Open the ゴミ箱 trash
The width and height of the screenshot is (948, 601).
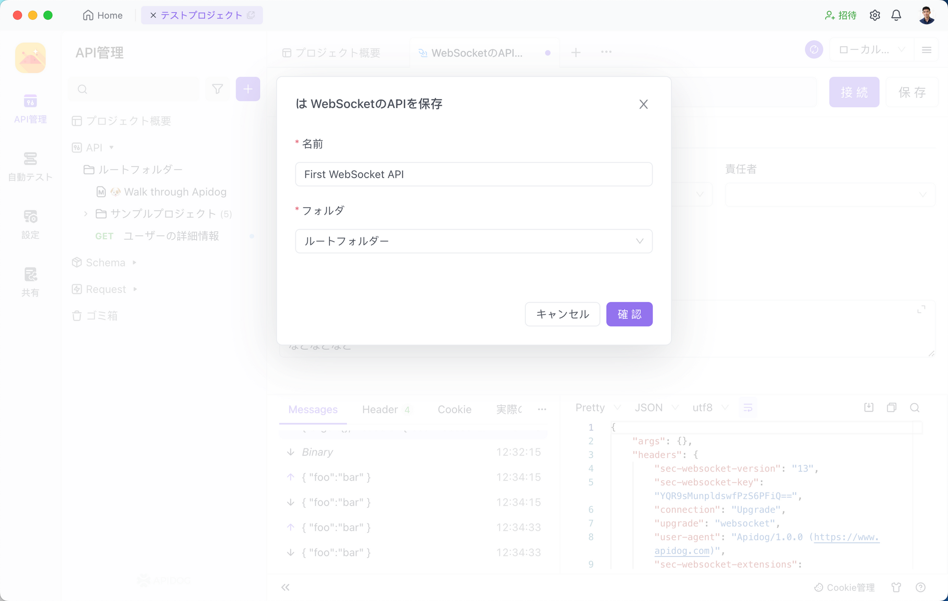click(x=94, y=316)
